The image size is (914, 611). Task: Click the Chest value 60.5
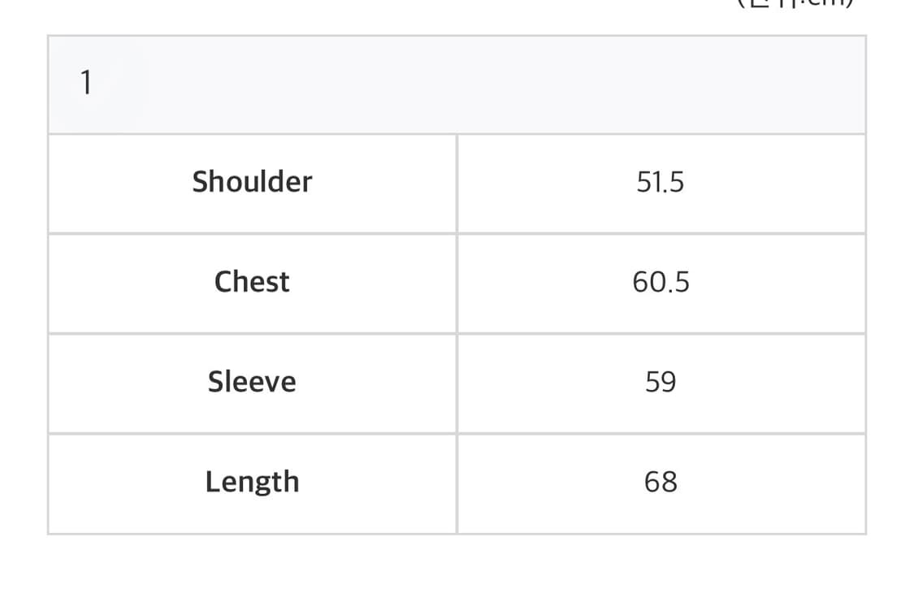(660, 282)
